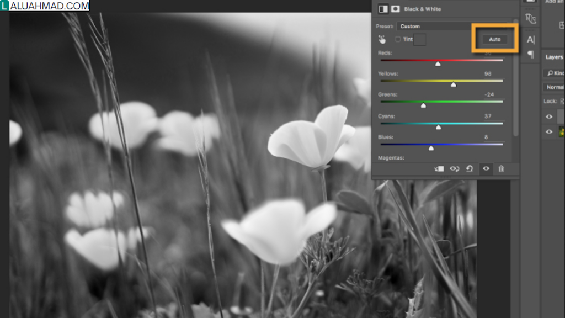The image size is (565, 318).
Task: Click the Reds label
Action: click(x=385, y=53)
